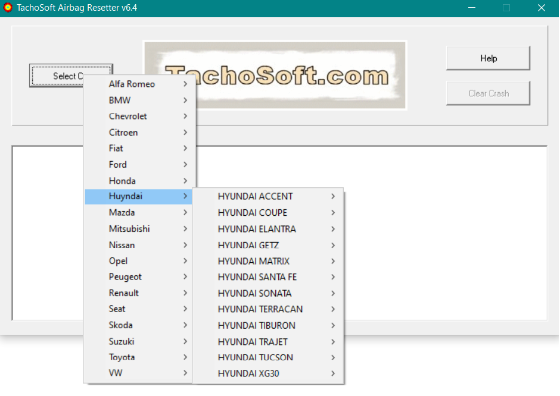Pick Suzuki from the list
Screen dimensions: 560x396
[x=139, y=341]
